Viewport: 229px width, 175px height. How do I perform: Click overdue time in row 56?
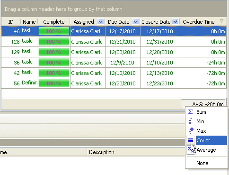203,83
